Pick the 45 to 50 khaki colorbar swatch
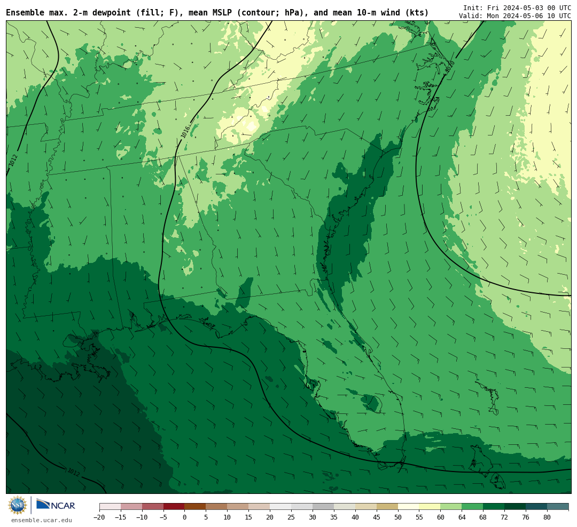Viewport: 577px width, 527px height. click(x=387, y=506)
